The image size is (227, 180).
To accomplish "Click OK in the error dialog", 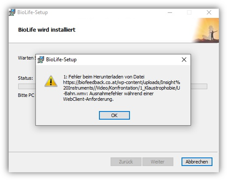I will (114, 115).
